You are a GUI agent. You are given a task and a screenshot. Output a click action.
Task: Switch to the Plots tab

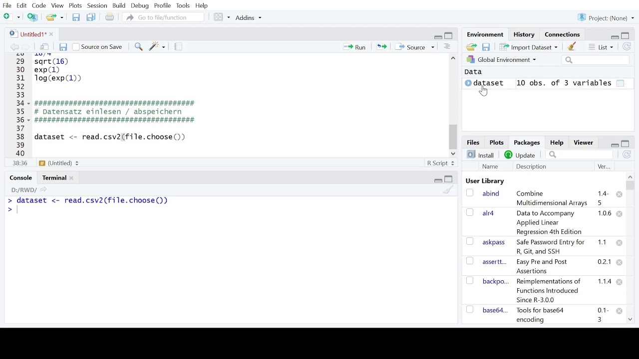point(496,143)
